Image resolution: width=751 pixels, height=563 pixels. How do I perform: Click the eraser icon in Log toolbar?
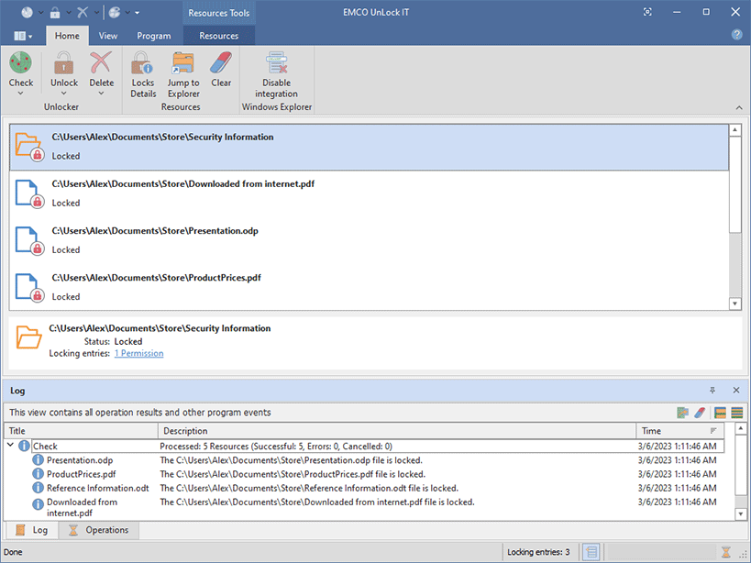pos(699,413)
